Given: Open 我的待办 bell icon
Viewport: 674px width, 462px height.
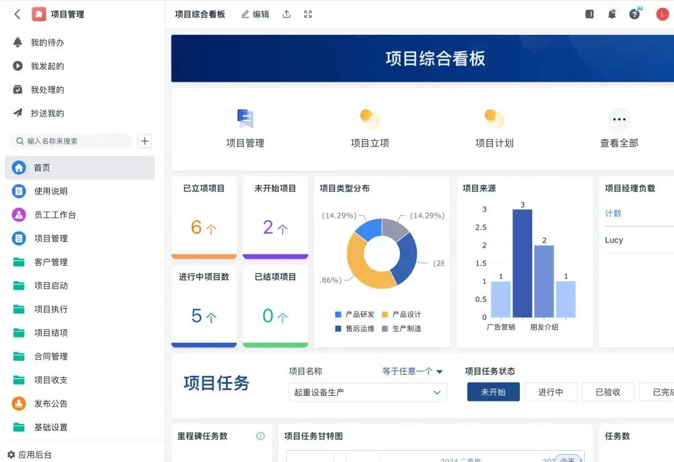Looking at the screenshot, I should click(x=17, y=42).
